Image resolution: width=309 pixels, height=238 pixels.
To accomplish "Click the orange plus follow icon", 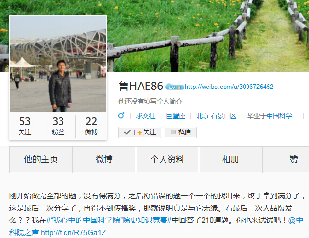I will pyautogui.click(x=140, y=133).
